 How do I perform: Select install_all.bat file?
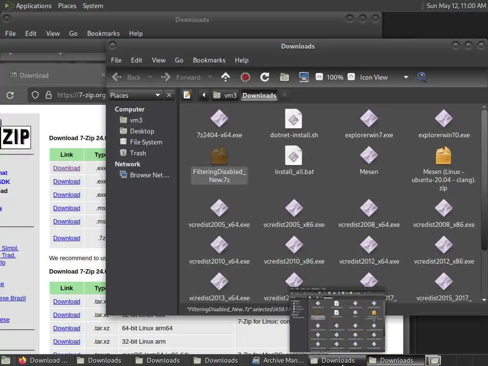tap(294, 161)
